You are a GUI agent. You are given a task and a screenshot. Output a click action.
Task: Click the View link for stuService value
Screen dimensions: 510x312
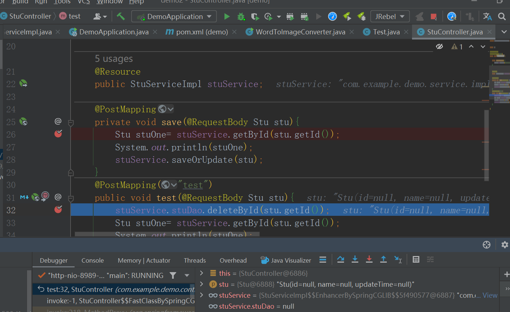point(490,295)
